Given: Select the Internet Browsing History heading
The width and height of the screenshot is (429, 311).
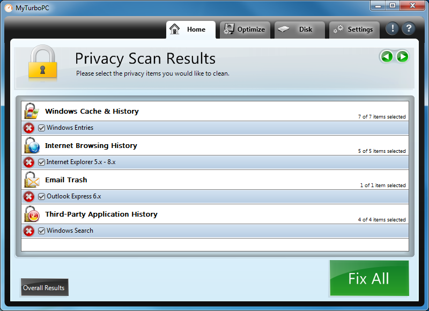Looking at the screenshot, I should tap(91, 145).
